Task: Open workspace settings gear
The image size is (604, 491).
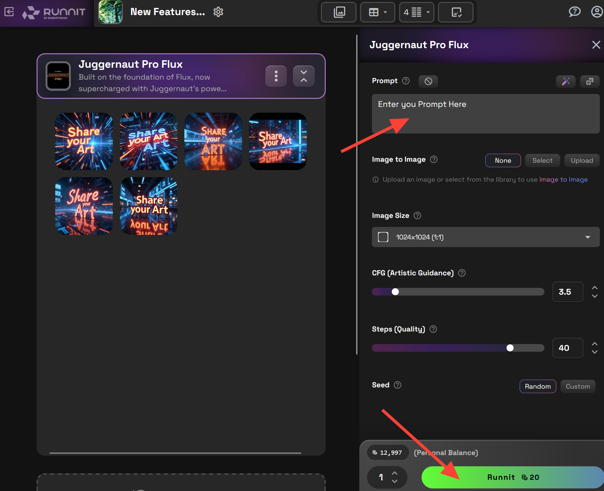Action: (218, 12)
